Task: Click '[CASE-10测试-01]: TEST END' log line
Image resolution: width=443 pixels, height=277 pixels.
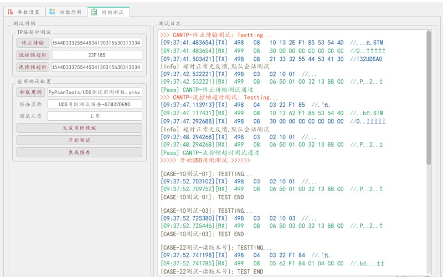Action: tap(202, 197)
